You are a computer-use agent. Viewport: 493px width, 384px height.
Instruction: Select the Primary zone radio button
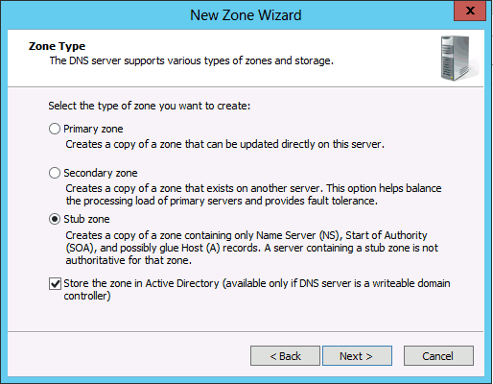55,129
